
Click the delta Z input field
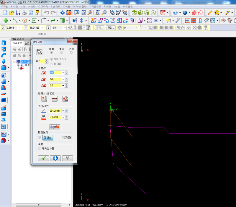(55, 86)
